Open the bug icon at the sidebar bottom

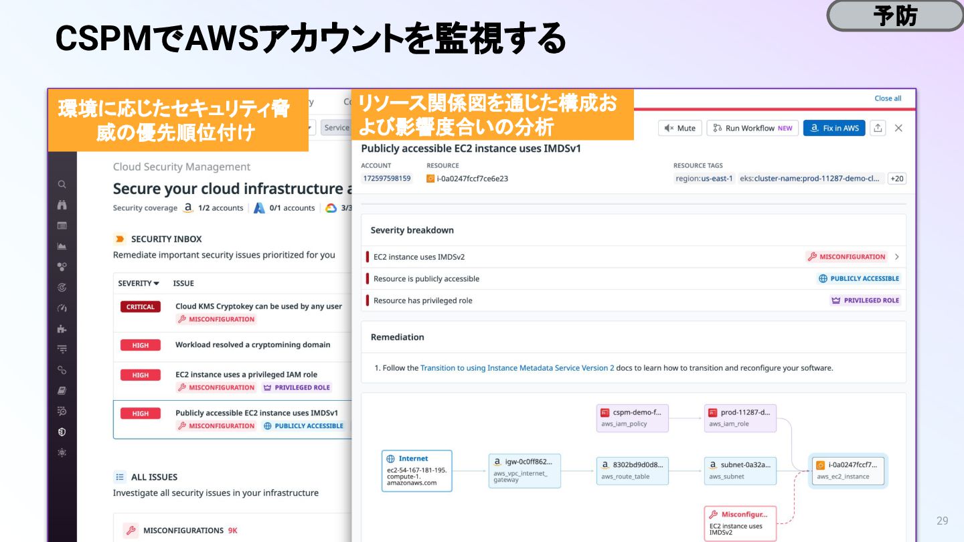(x=62, y=452)
